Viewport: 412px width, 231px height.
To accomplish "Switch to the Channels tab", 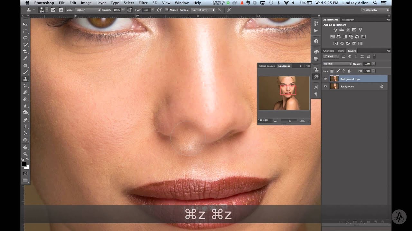I will 329,51.
